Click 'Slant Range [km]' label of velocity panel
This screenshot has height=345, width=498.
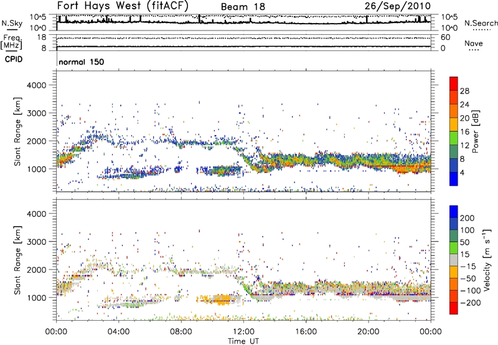17,260
